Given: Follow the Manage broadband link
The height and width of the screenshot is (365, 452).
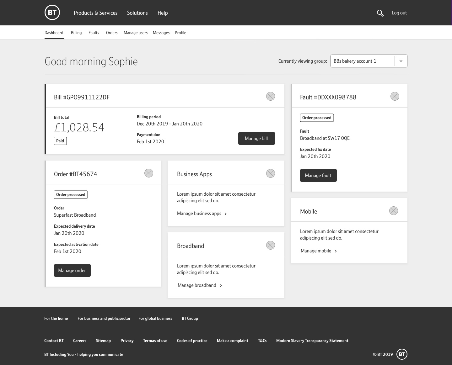Looking at the screenshot, I should pos(200,285).
